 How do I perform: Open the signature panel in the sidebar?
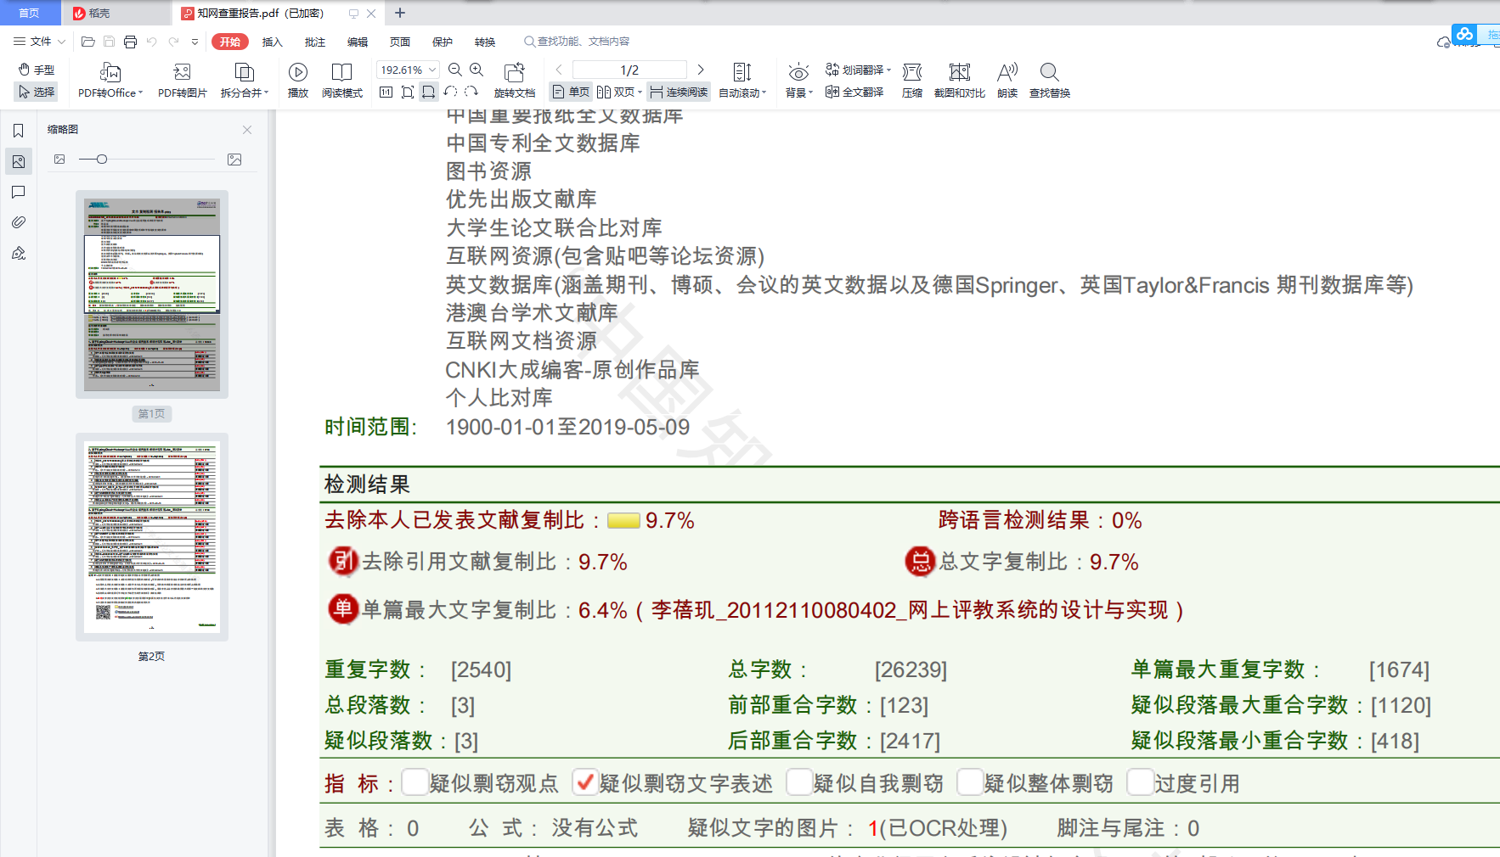click(18, 253)
